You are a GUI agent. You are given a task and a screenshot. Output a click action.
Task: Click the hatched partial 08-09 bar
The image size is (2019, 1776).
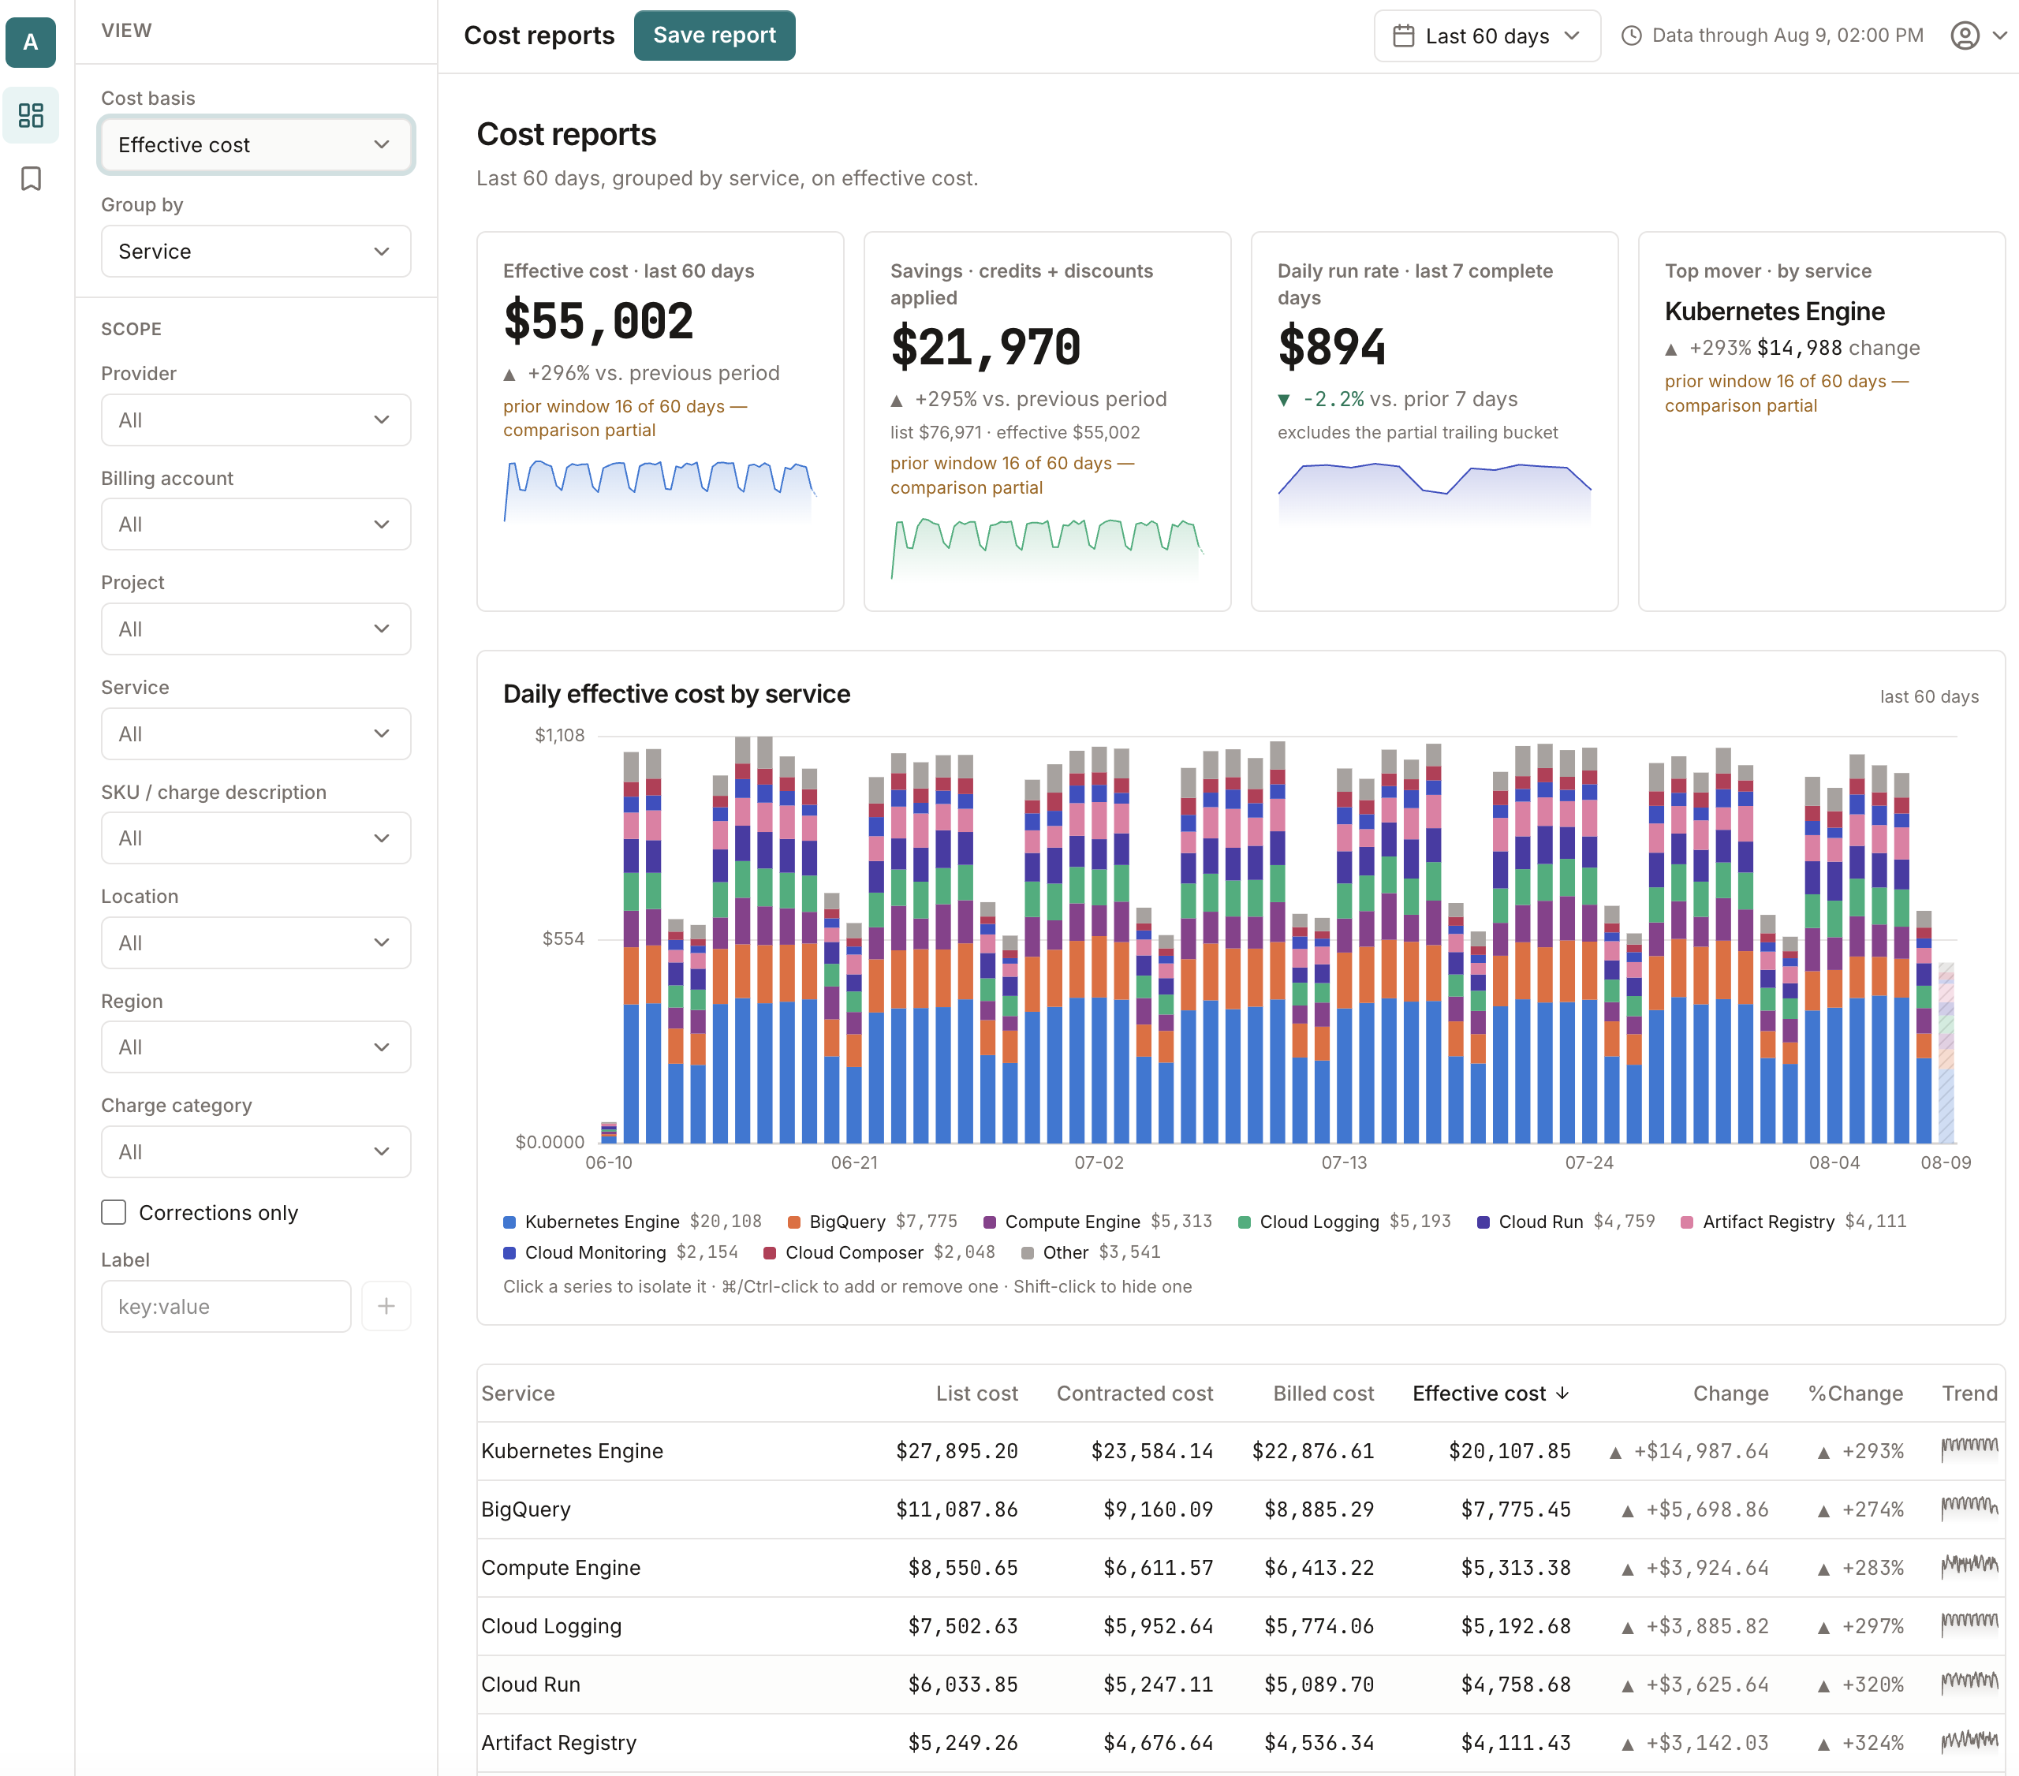click(x=1946, y=1053)
